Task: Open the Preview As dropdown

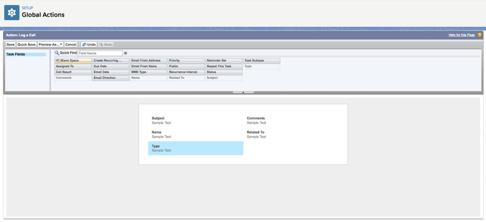Action: pos(50,44)
